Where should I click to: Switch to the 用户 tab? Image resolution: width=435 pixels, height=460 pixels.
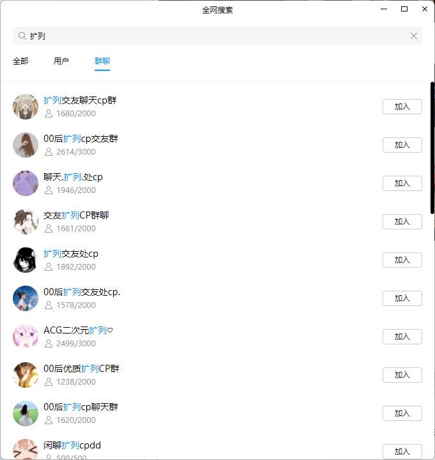(x=61, y=61)
